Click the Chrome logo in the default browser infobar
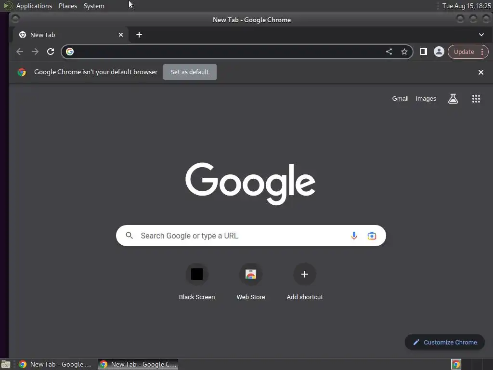493x370 pixels. click(22, 72)
